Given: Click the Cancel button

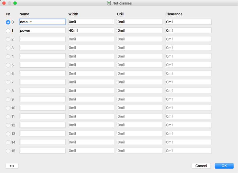Looking at the screenshot, I should tap(201, 166).
